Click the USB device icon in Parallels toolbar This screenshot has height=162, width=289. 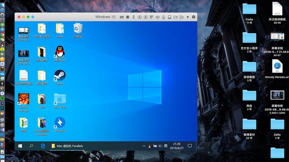[x=134, y=17]
